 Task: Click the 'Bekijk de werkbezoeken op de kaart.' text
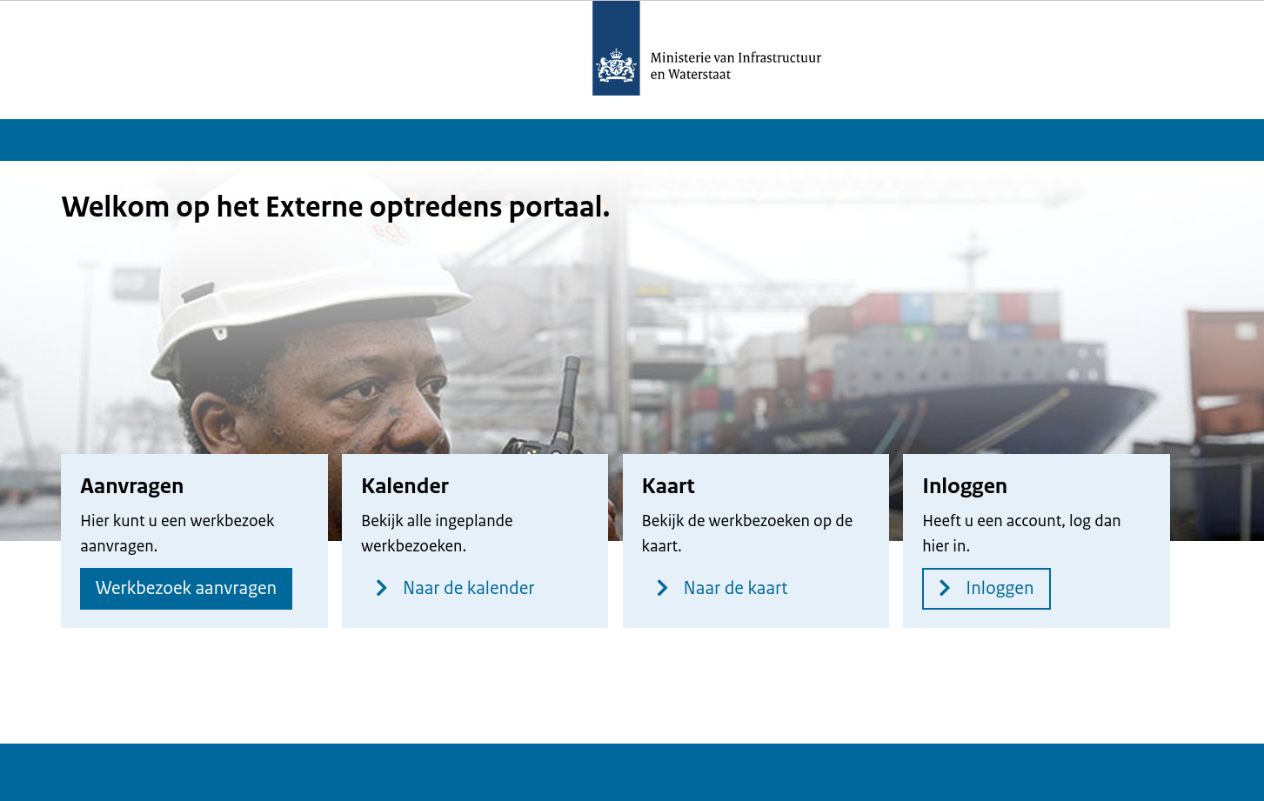tap(747, 533)
